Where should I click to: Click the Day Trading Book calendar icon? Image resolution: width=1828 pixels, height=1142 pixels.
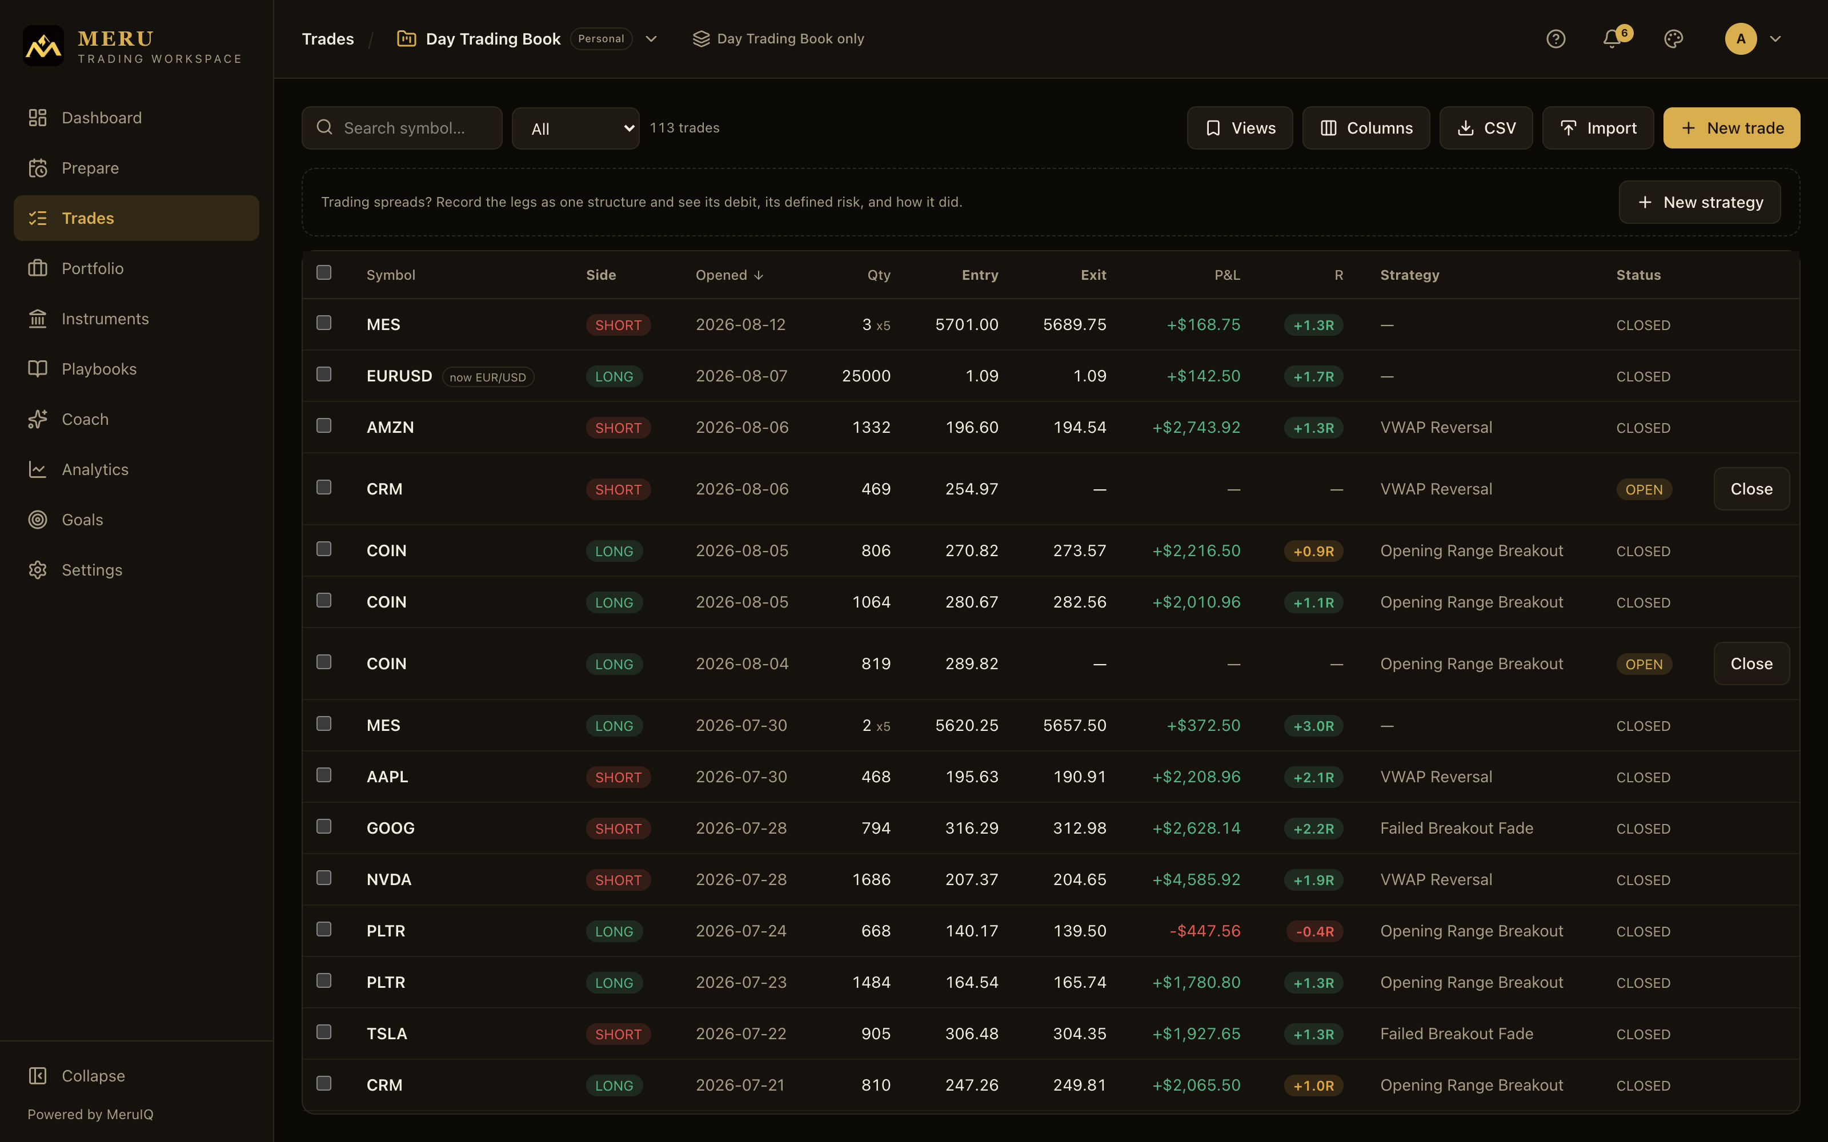click(406, 38)
